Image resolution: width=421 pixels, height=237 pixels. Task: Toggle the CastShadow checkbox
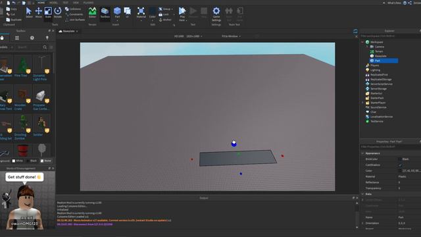400,165
